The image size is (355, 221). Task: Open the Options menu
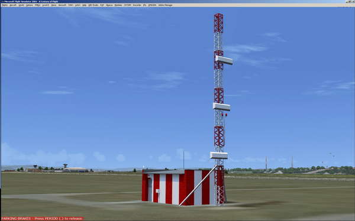coord(29,5)
